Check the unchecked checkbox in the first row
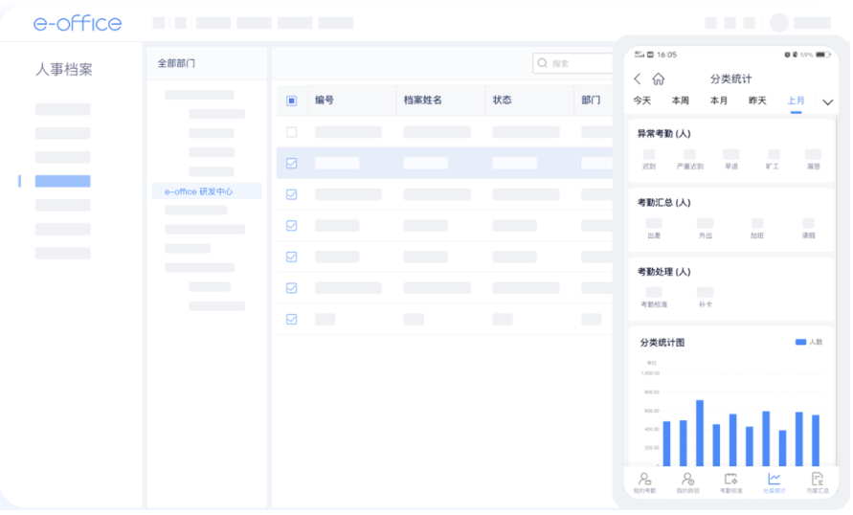The width and height of the screenshot is (853, 515). click(x=292, y=132)
